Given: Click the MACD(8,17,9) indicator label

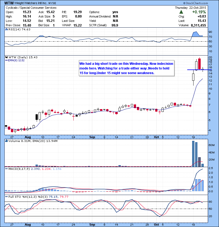Looking at the screenshot, I should (19, 169).
